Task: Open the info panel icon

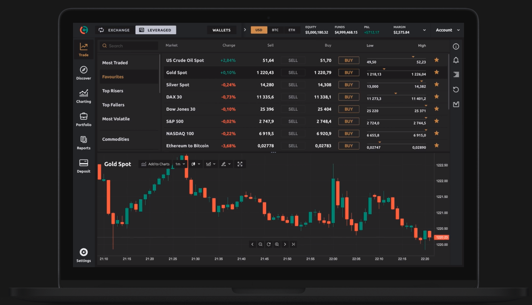Action: 456,47
